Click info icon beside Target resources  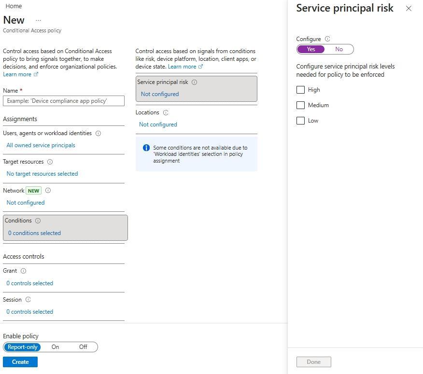pos(50,162)
